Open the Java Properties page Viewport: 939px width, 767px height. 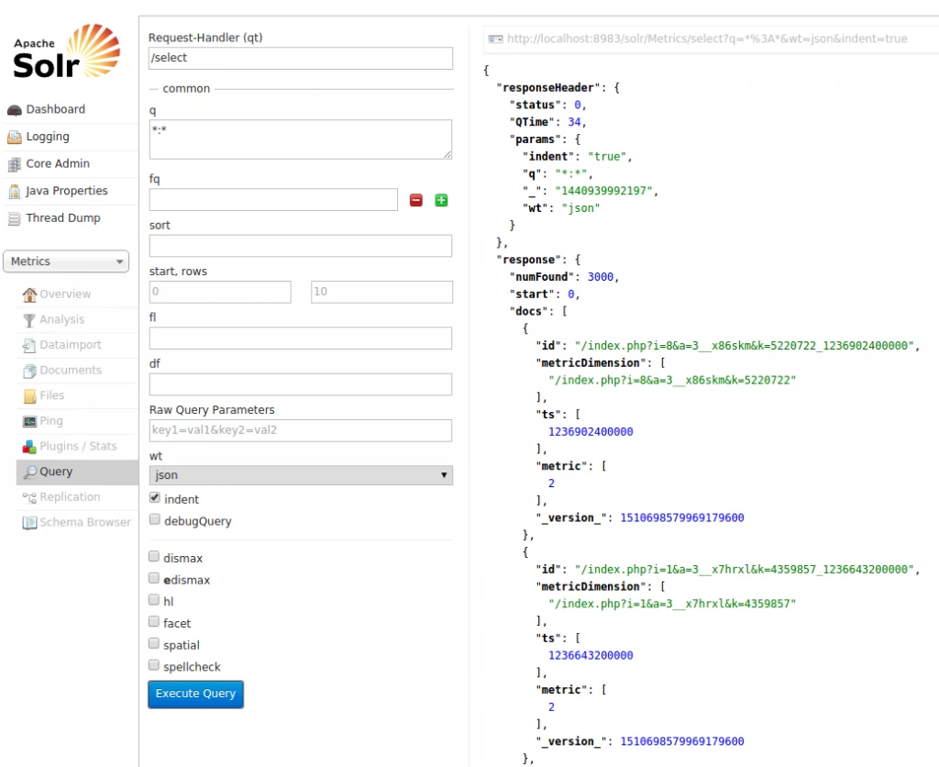coord(67,191)
